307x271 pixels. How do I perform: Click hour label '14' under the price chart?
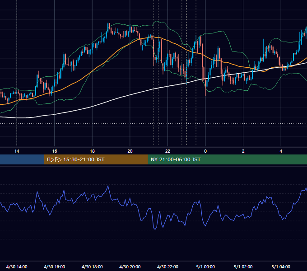pyautogui.click(x=17, y=151)
